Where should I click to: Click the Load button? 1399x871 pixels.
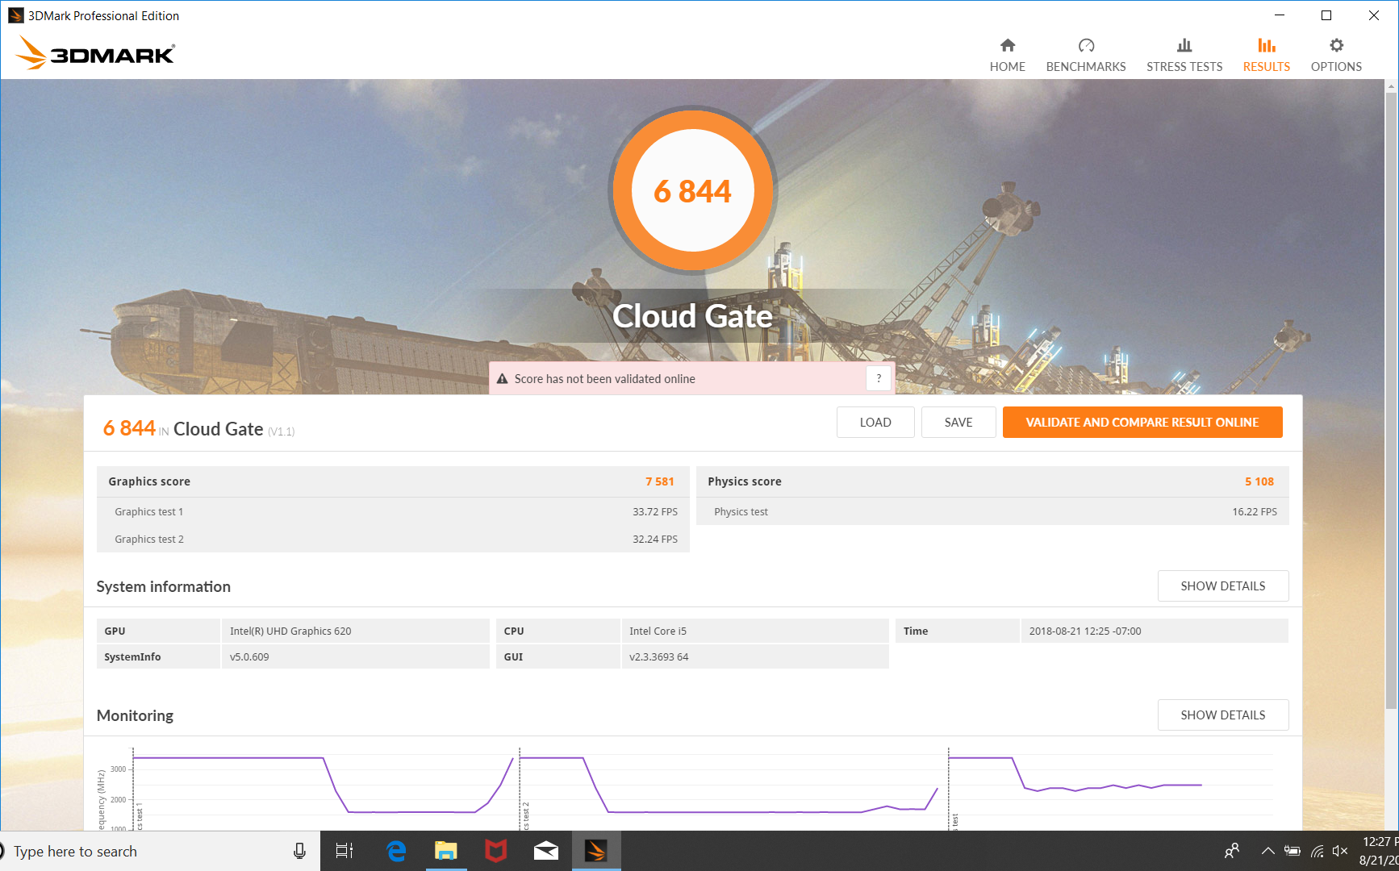pos(875,422)
